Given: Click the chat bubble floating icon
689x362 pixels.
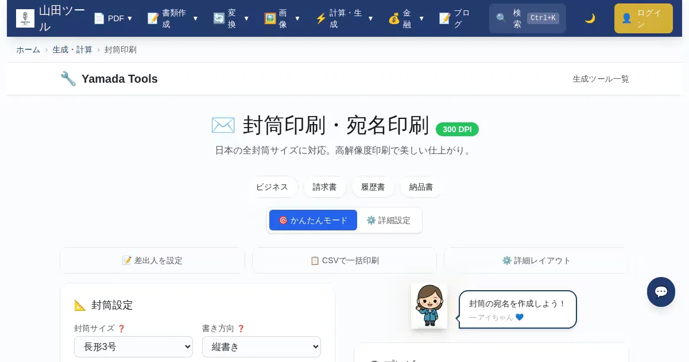Looking at the screenshot, I should point(661,292).
